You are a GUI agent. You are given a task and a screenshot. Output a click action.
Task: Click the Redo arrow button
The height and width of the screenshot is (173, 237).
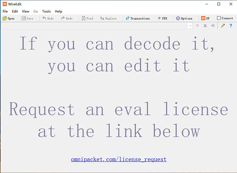coord(67,18)
